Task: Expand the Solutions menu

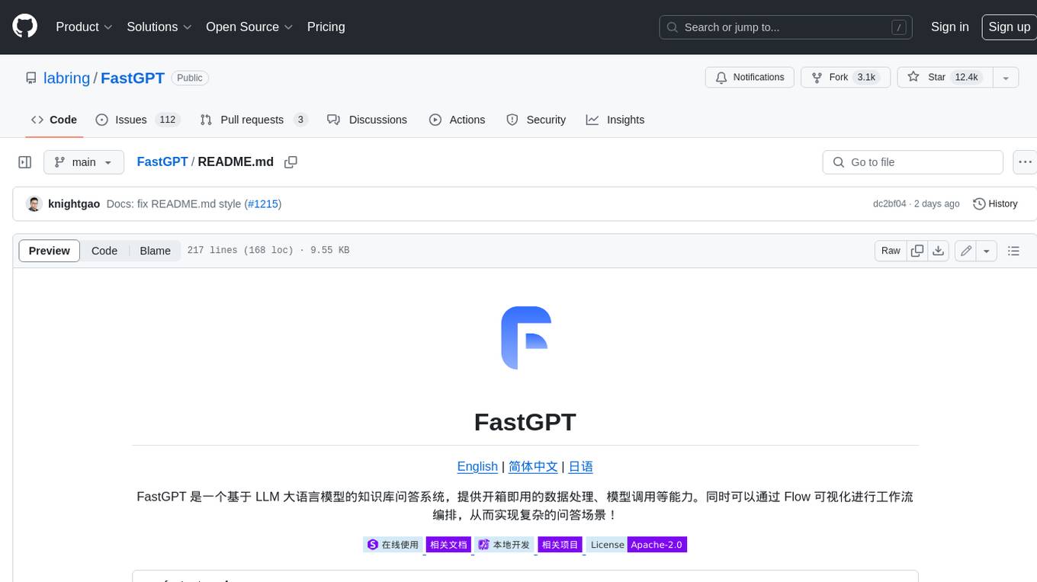Action: tap(159, 27)
